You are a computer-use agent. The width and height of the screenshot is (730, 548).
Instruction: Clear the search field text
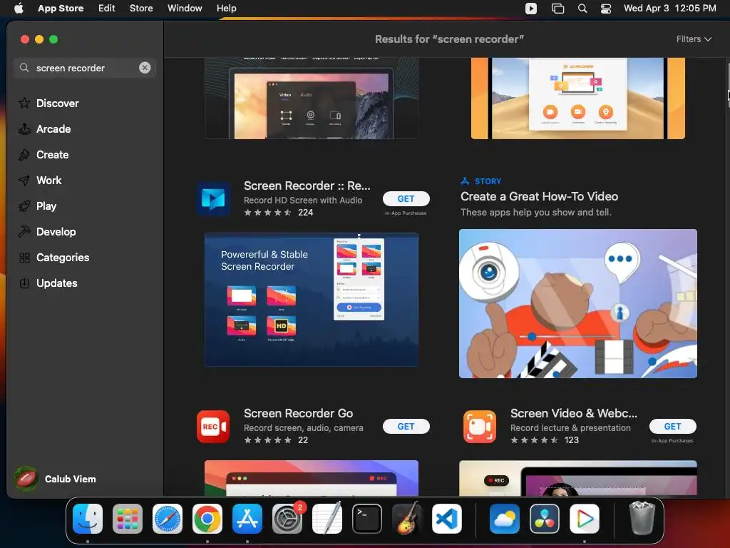click(x=145, y=68)
